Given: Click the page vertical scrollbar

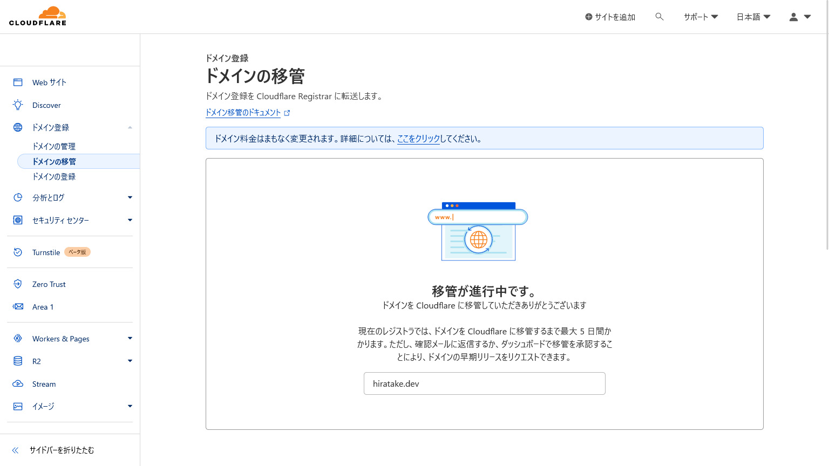Looking at the screenshot, I should 827,125.
